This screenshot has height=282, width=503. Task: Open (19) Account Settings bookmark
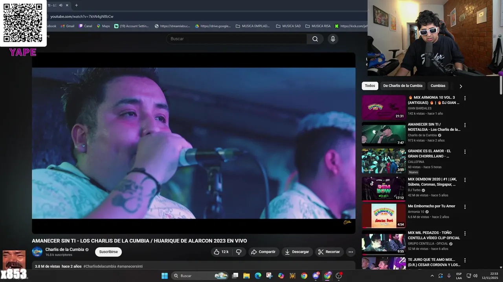tap(132, 26)
